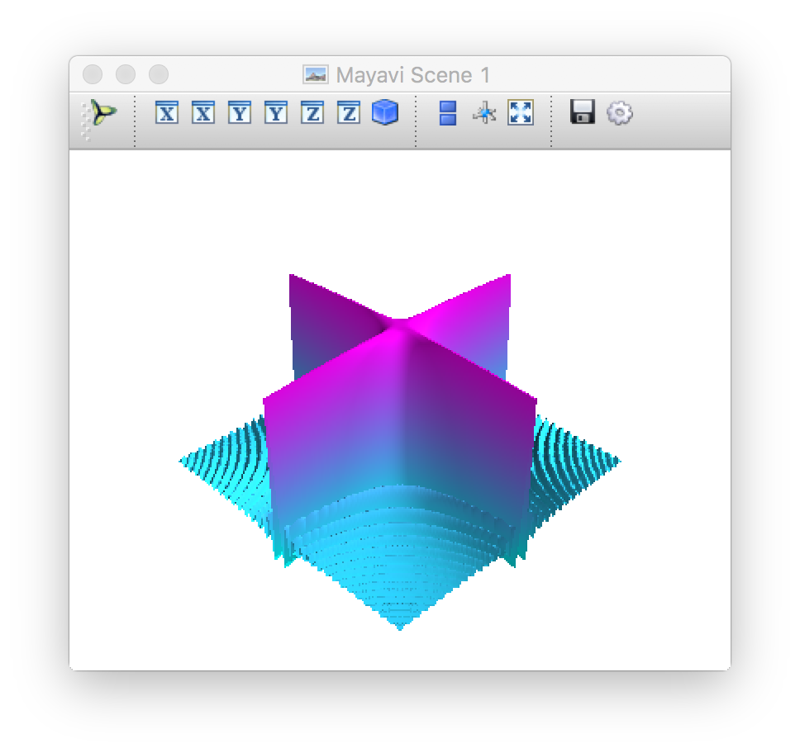Toggle the orientation axes indicator icon
Viewport: 800px width, 753px height.
484,112
